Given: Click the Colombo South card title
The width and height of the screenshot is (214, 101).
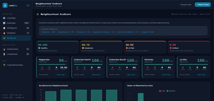Looking at the screenshot, I should pyautogui.click(x=118, y=60).
